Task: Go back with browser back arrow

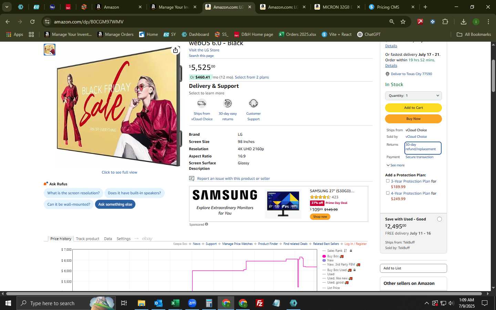Action: pos(8,22)
